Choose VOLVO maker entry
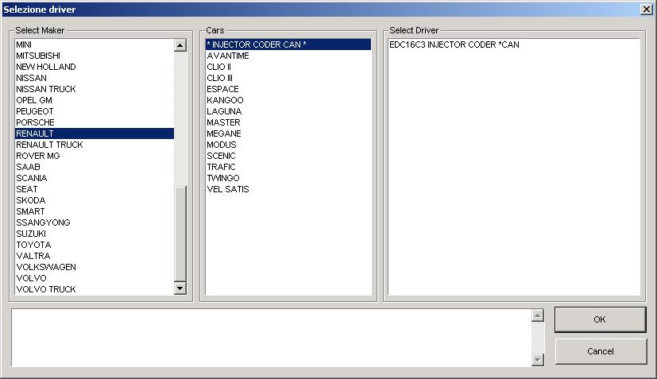 click(x=95, y=278)
